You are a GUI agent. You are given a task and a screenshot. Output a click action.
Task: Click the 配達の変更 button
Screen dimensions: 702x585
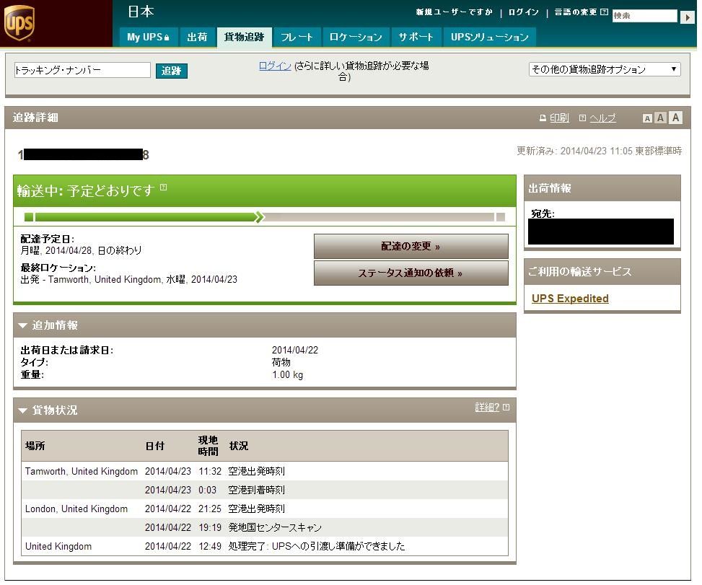(411, 246)
